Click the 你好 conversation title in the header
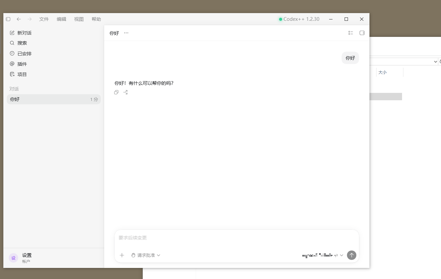441x279 pixels. (114, 33)
